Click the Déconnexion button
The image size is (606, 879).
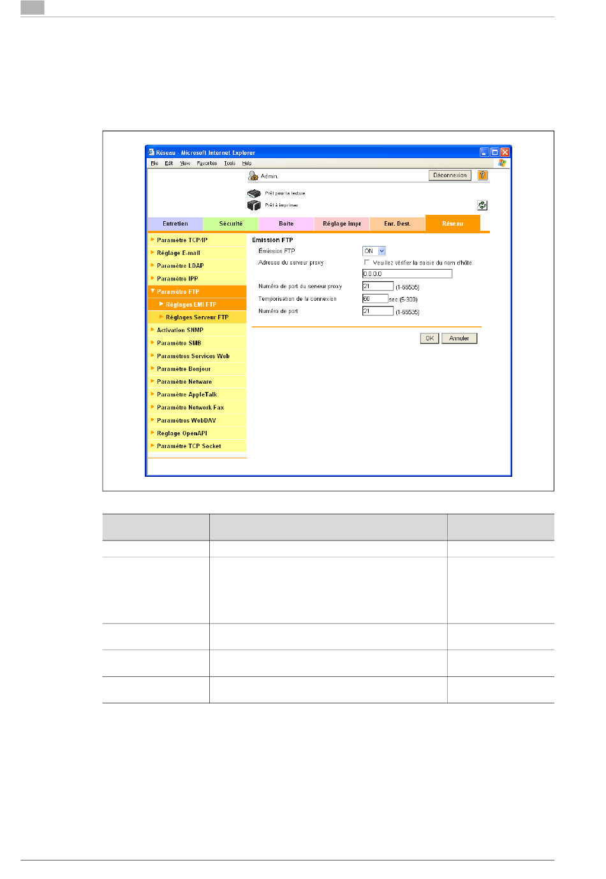click(x=450, y=175)
